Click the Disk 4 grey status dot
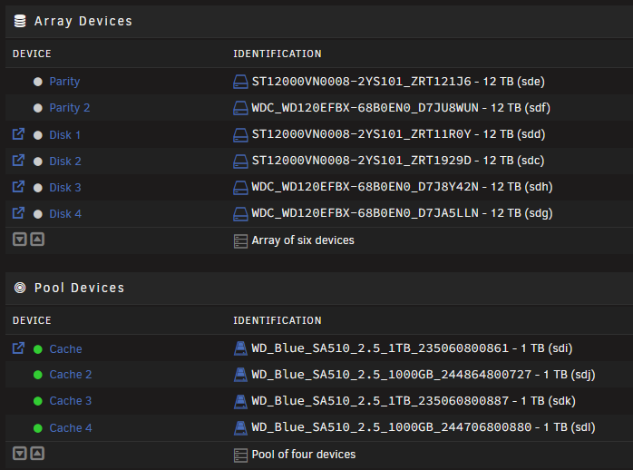Image resolution: width=633 pixels, height=470 pixels. coord(38,214)
